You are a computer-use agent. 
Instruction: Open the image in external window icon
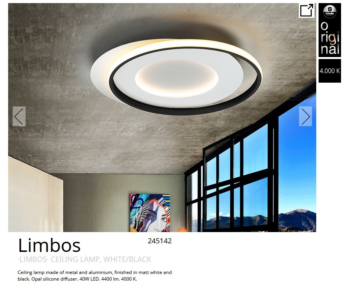point(307,10)
